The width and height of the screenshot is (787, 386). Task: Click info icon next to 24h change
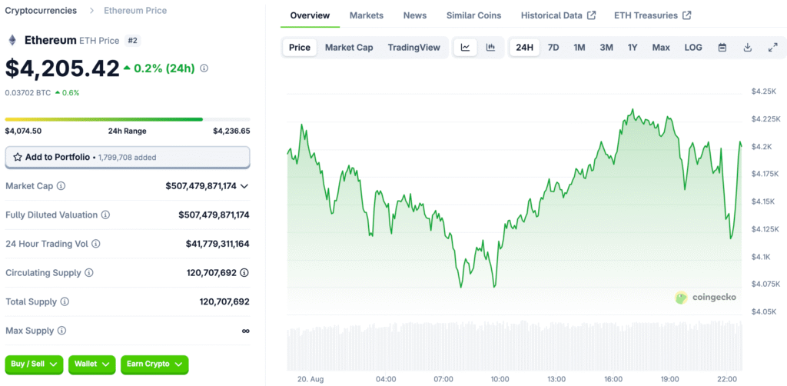204,68
